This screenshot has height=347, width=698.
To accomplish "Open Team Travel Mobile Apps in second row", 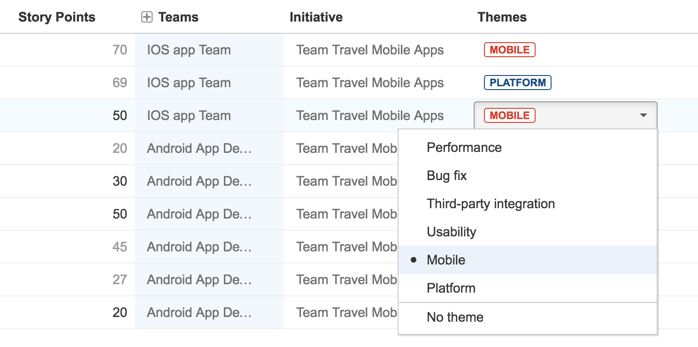I will point(370,83).
